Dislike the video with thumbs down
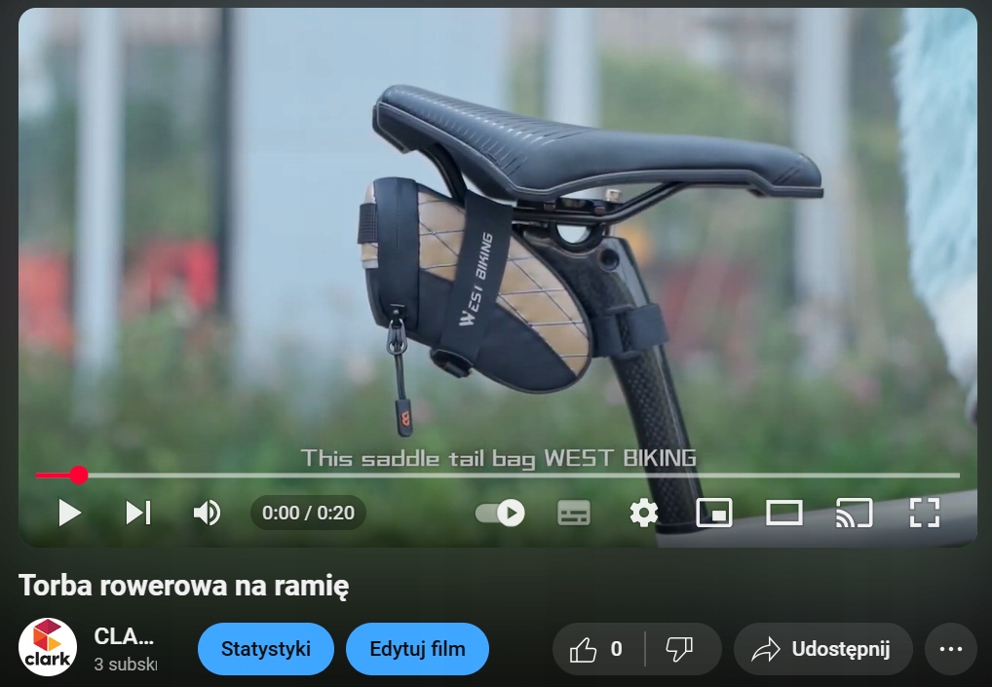 point(681,649)
